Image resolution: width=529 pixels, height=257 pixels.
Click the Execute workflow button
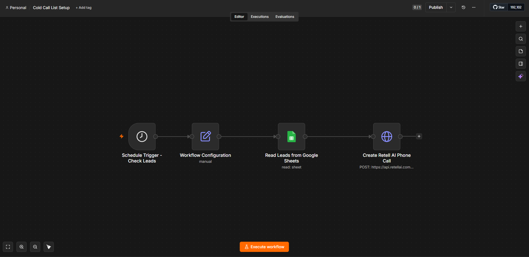coord(264,247)
